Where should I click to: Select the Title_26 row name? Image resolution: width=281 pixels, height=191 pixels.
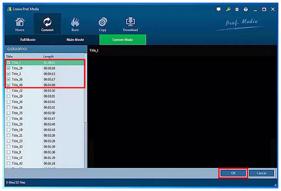[17, 102]
